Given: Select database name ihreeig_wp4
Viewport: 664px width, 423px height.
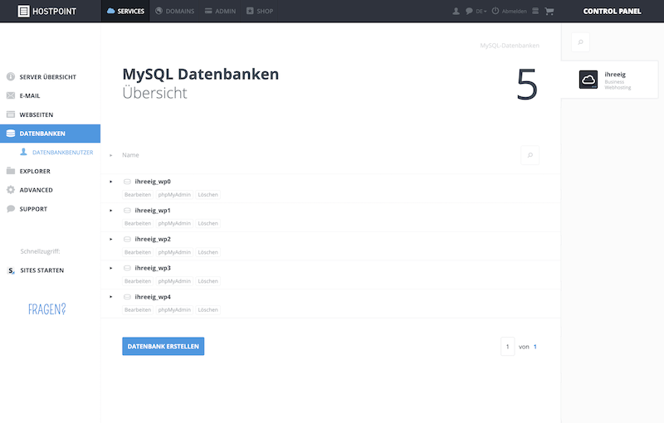Looking at the screenshot, I should click(x=153, y=297).
